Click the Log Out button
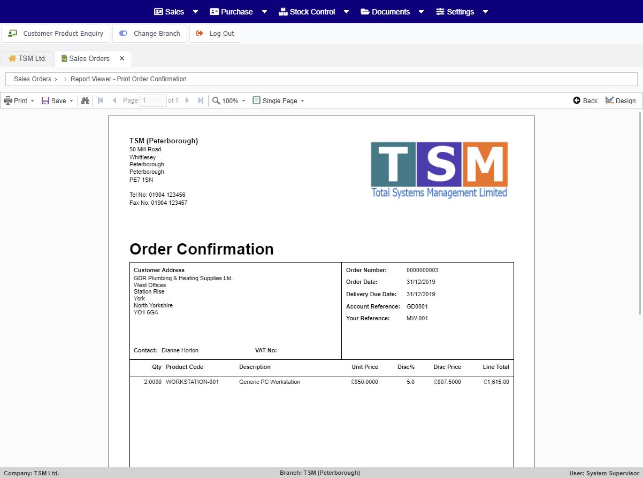Screen dimensions: 643x478 click(x=215, y=33)
